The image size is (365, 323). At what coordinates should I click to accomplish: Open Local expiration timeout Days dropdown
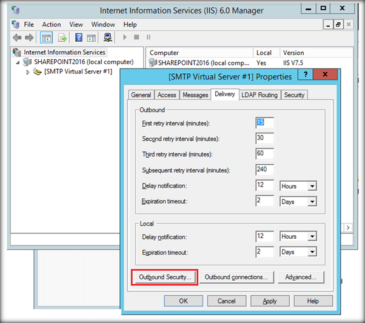click(x=312, y=251)
